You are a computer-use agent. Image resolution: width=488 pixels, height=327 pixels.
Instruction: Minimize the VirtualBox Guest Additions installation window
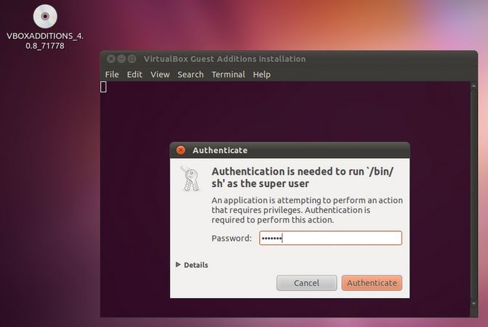(121, 59)
